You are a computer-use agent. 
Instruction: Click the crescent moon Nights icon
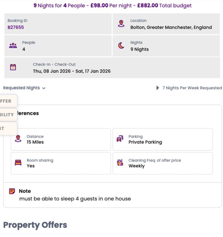(x=121, y=46)
